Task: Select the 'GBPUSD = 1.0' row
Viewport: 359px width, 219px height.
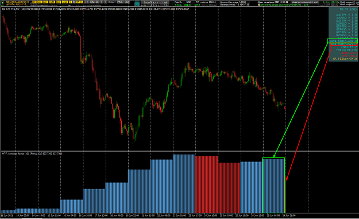Action: tap(346, 29)
